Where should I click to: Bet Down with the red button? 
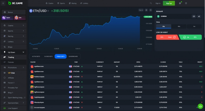[x=167, y=37]
